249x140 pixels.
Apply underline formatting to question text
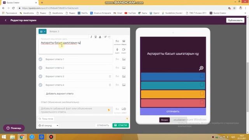(95, 37)
